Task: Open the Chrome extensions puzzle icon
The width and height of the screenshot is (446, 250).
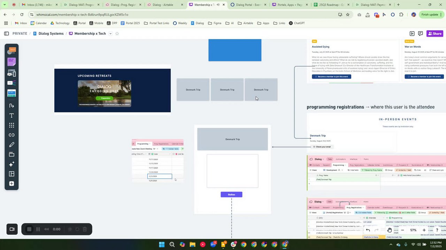Action: (401, 15)
